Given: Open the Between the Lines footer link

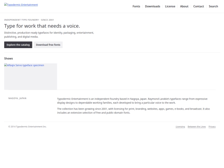Looking at the screenshot, I should coord(197,127).
